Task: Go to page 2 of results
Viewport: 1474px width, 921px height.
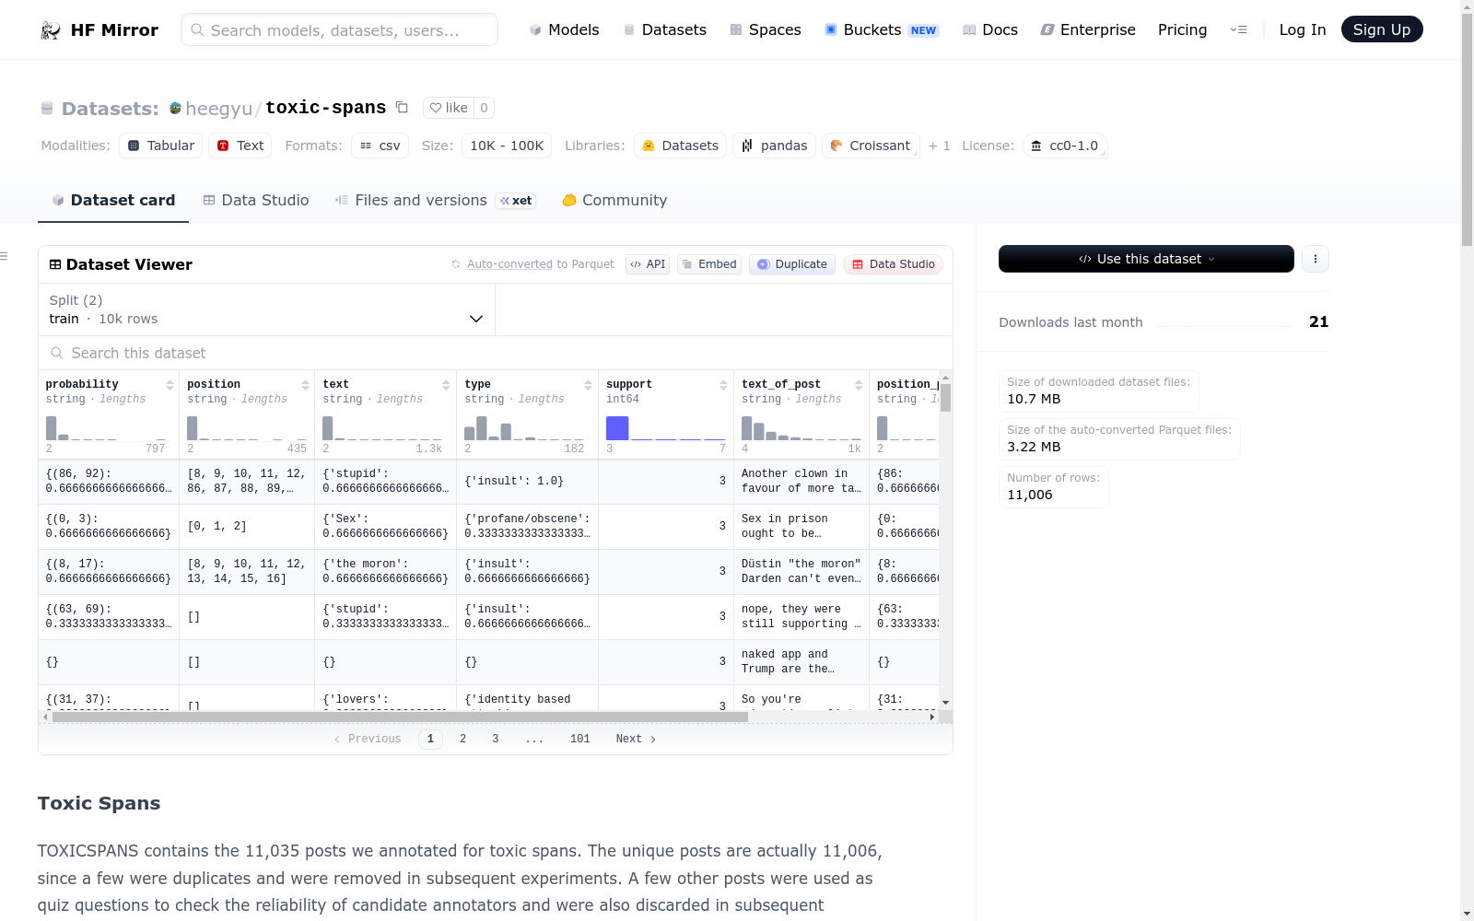Action: [462, 739]
